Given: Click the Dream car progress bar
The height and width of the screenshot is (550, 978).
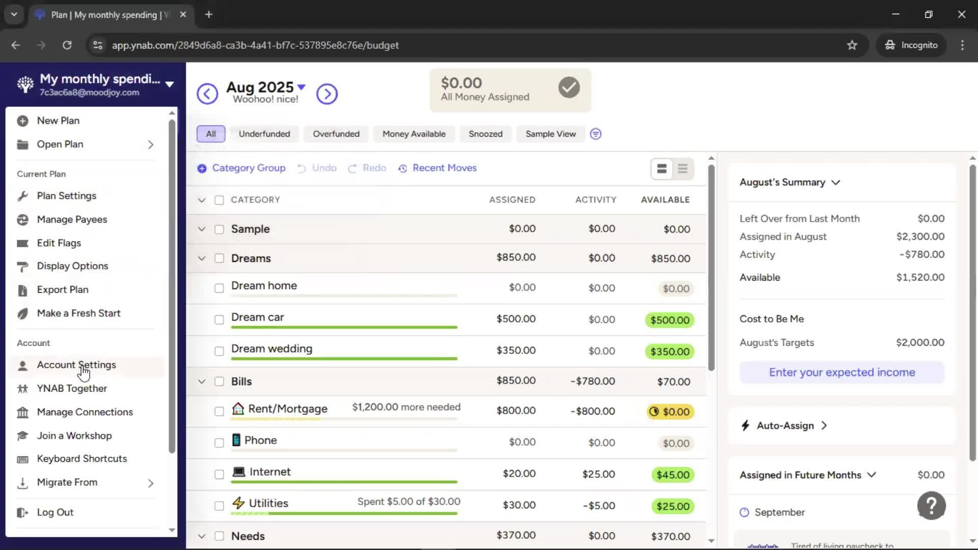Looking at the screenshot, I should tap(344, 327).
